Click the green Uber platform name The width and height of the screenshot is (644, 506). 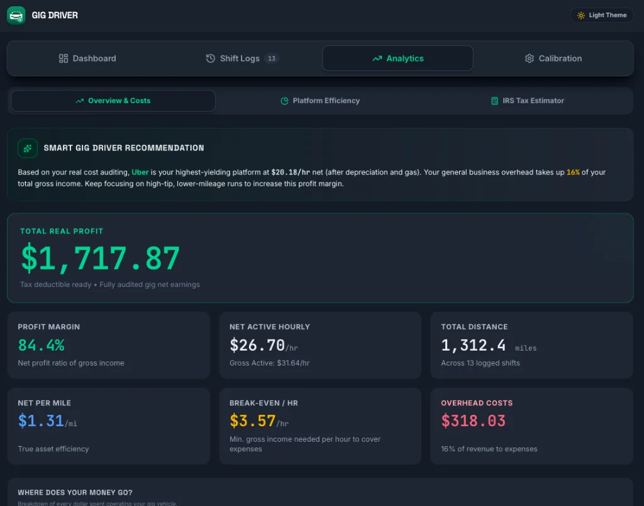(x=140, y=172)
